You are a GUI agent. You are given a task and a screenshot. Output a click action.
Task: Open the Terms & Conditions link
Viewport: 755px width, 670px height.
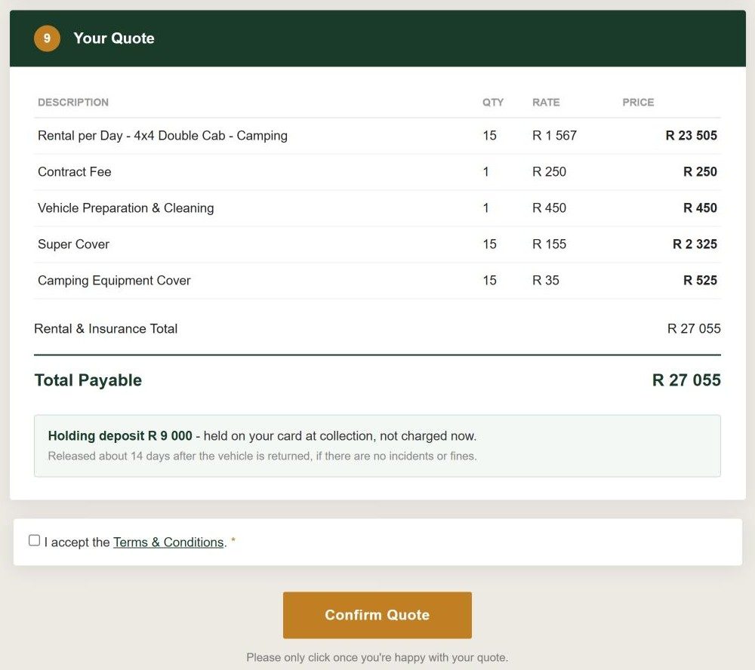(x=168, y=542)
